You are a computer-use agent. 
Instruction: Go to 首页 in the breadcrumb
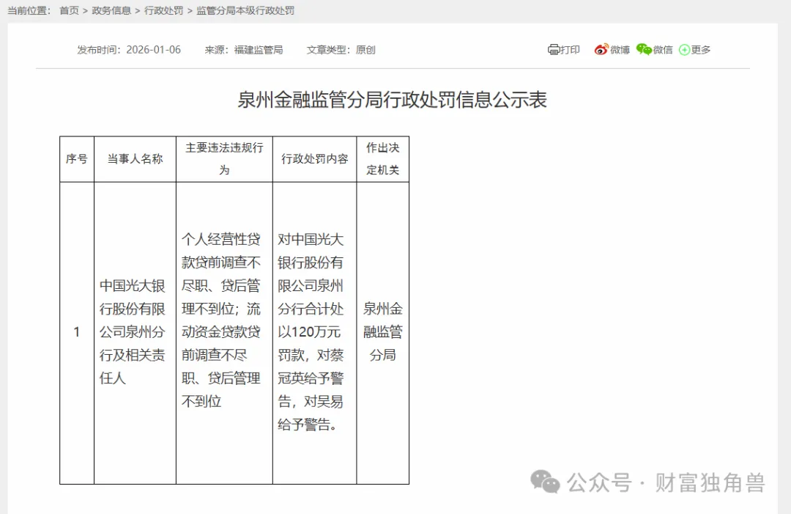click(x=69, y=10)
